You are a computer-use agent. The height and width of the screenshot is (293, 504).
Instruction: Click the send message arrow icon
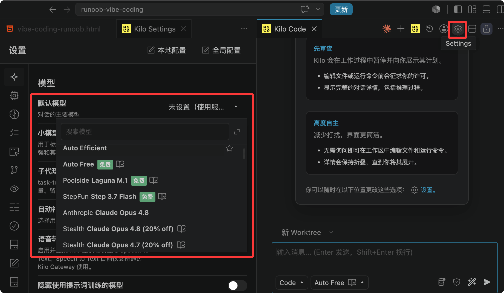tap(487, 282)
